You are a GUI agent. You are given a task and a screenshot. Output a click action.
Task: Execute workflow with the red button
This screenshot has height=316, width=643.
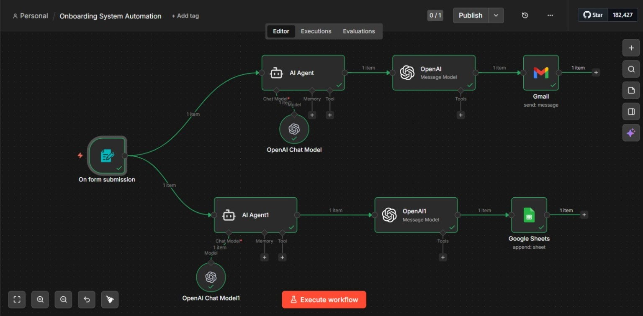pos(324,300)
